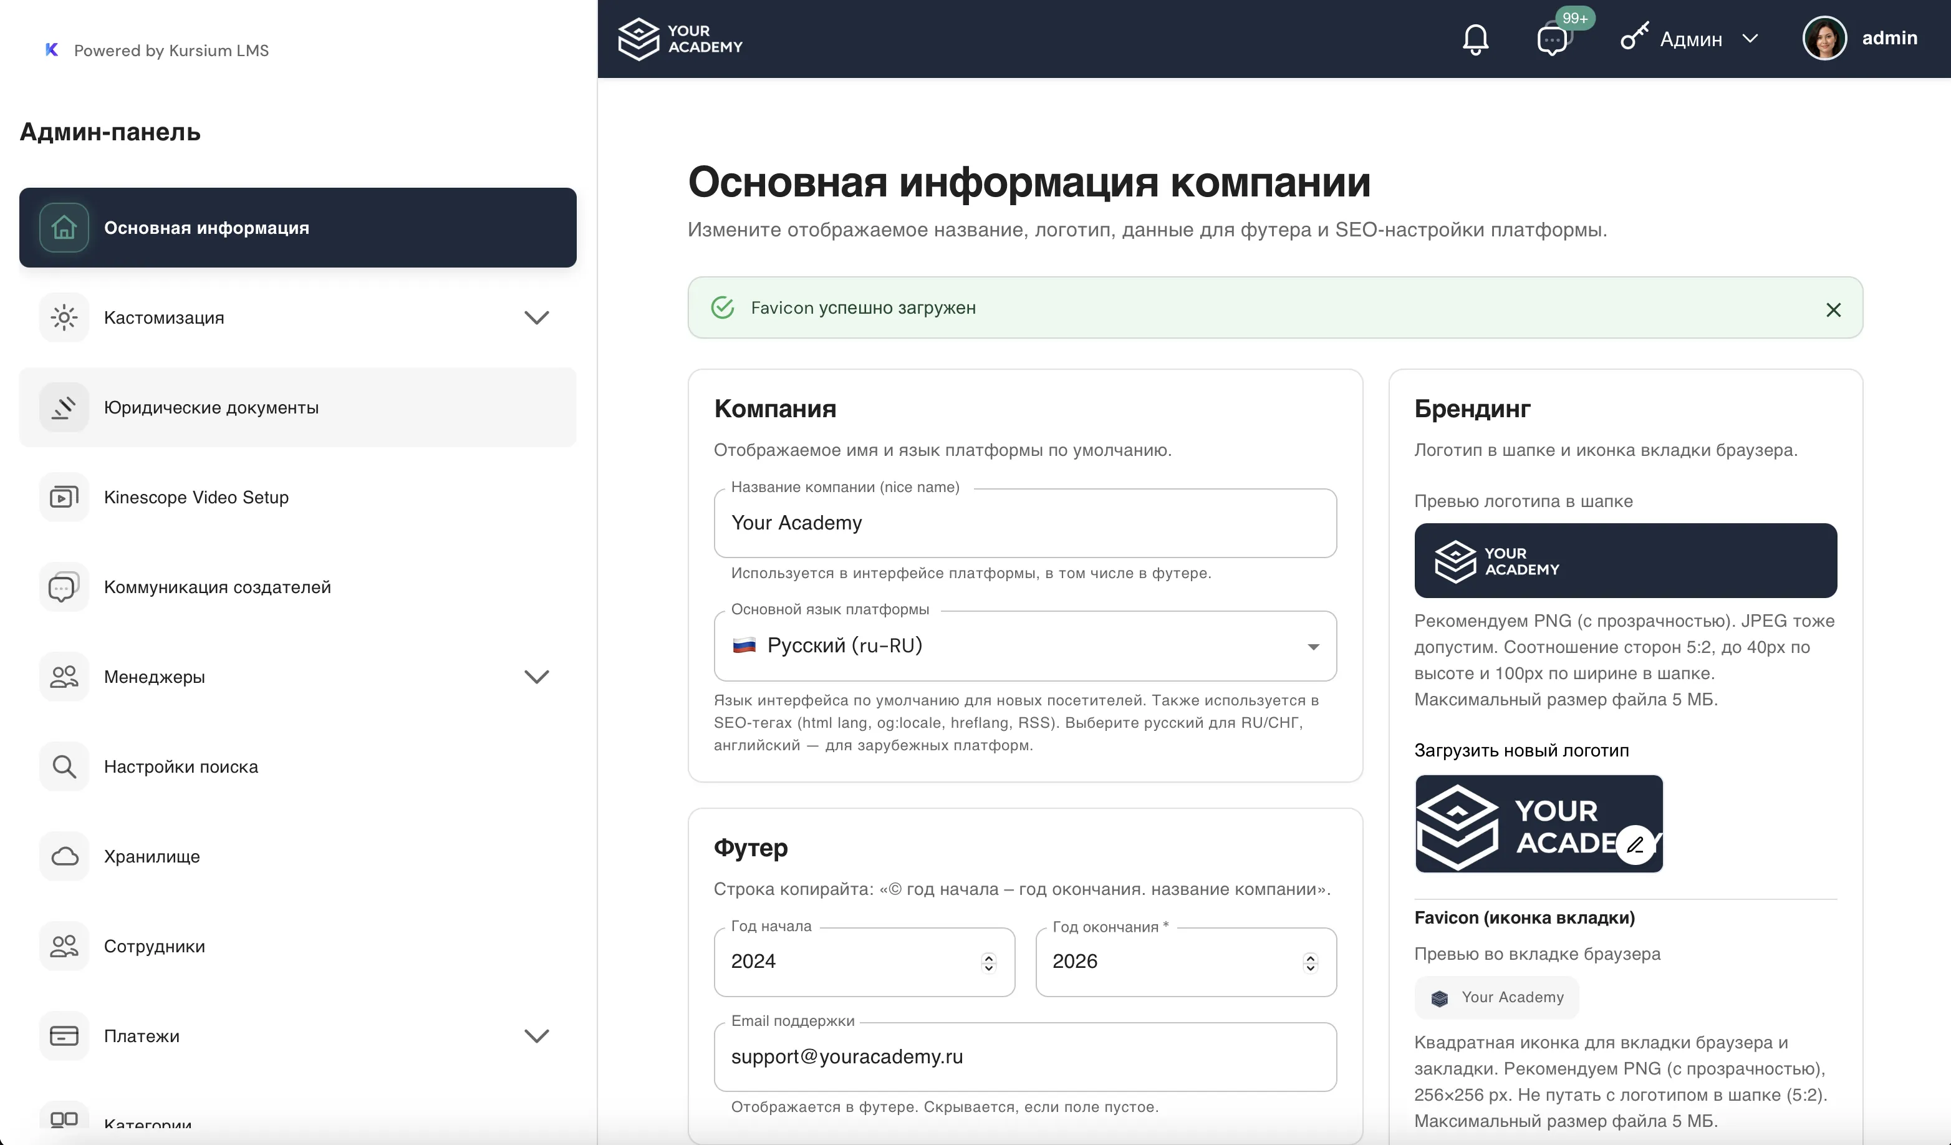Click the Год окончания stepper arrows

point(1310,962)
